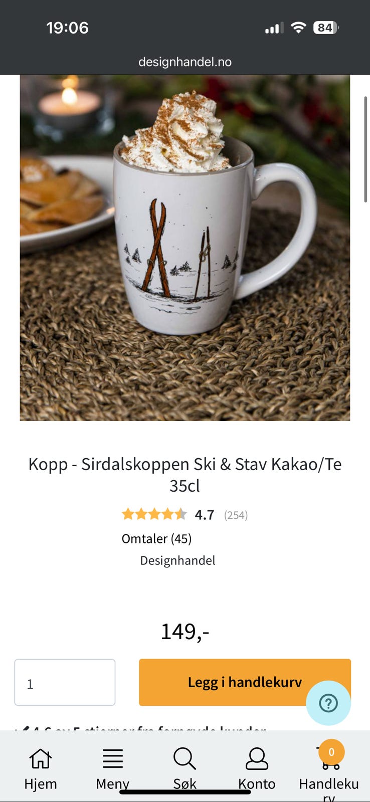This screenshot has width=370, height=802.
Task: Click the help question mark bubble
Action: [328, 703]
